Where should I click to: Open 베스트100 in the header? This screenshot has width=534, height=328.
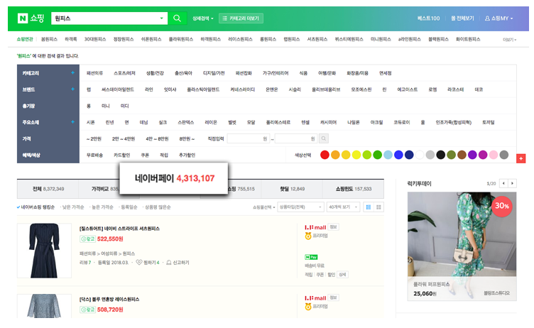428,18
